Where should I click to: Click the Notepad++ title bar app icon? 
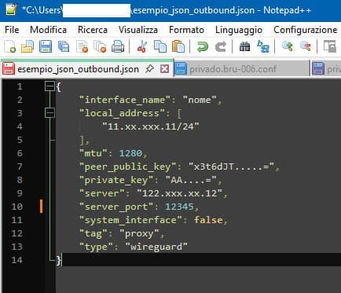[11, 10]
